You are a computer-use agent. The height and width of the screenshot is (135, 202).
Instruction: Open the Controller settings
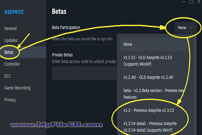point(12,64)
